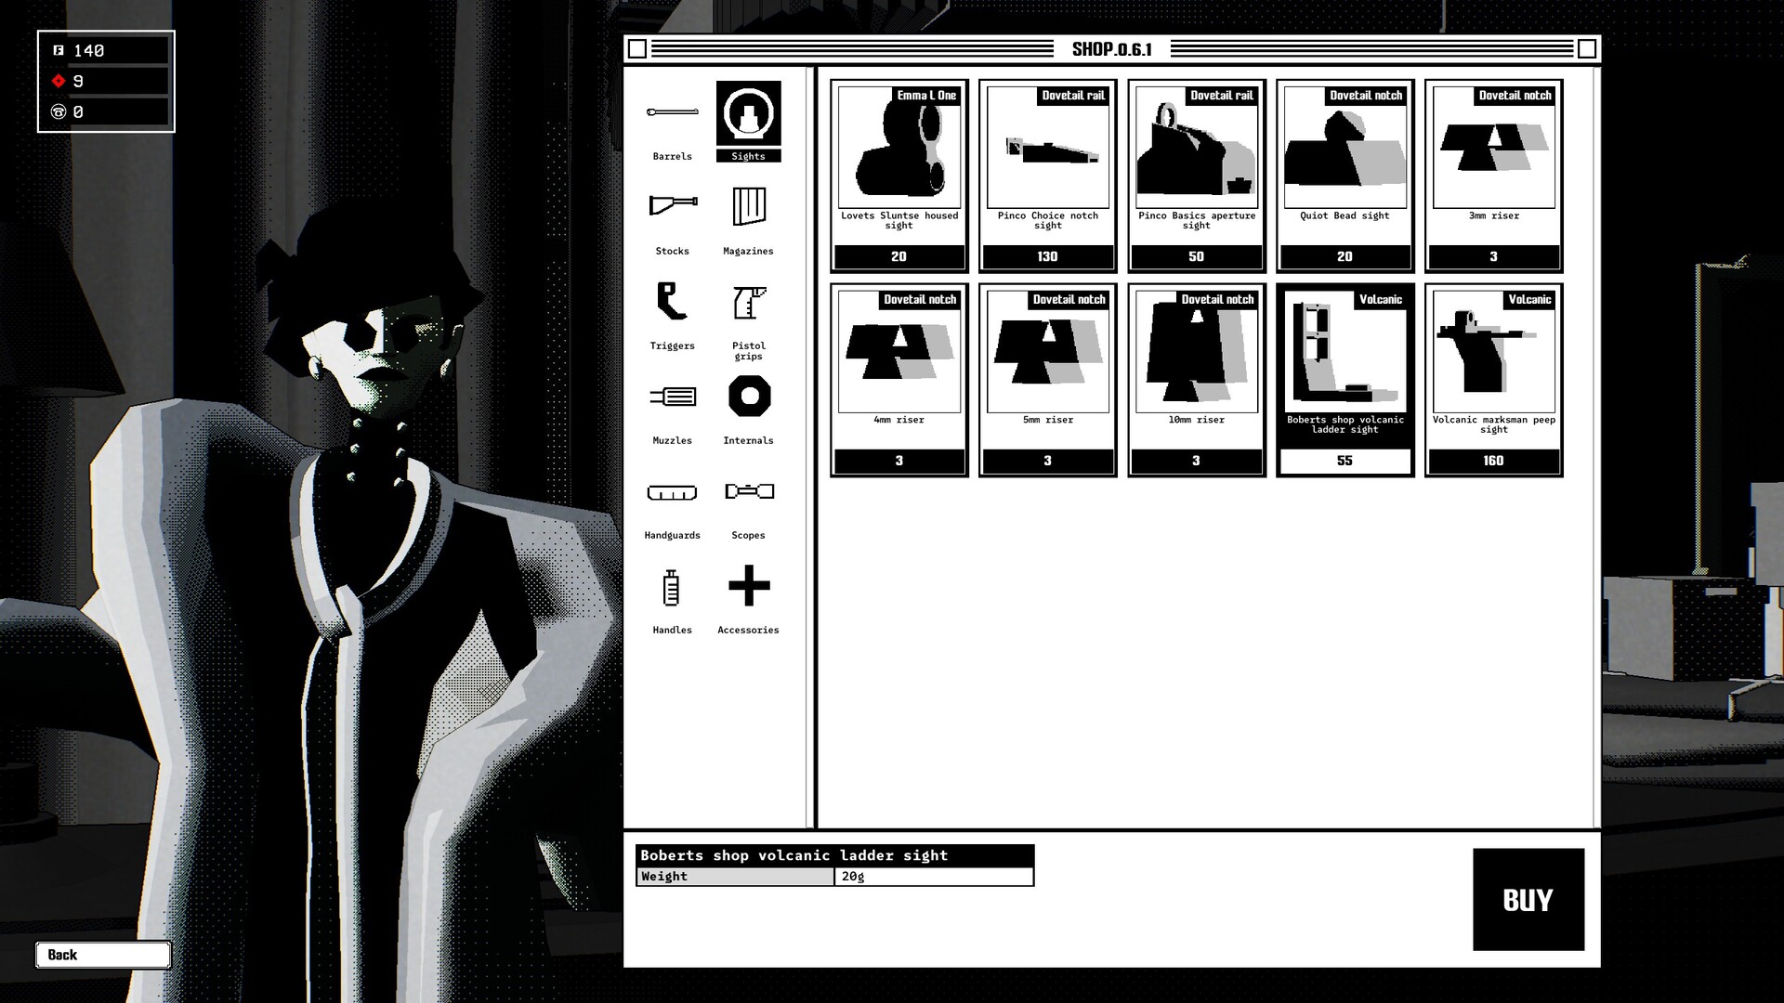Click the right square in the shop title bar
1784x1003 pixels.
point(1587,49)
